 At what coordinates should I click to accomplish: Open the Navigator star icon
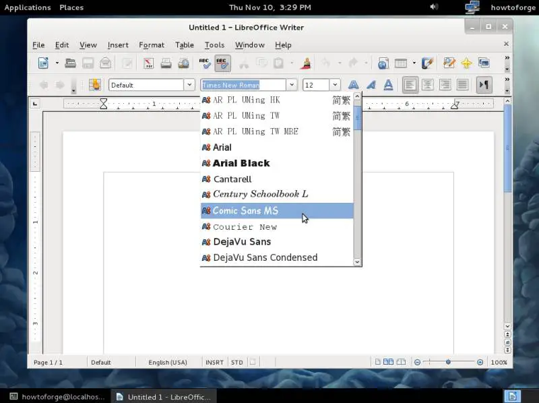click(466, 63)
